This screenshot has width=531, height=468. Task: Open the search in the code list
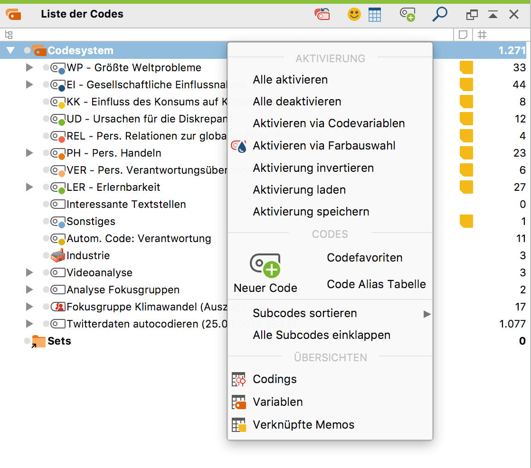point(439,14)
